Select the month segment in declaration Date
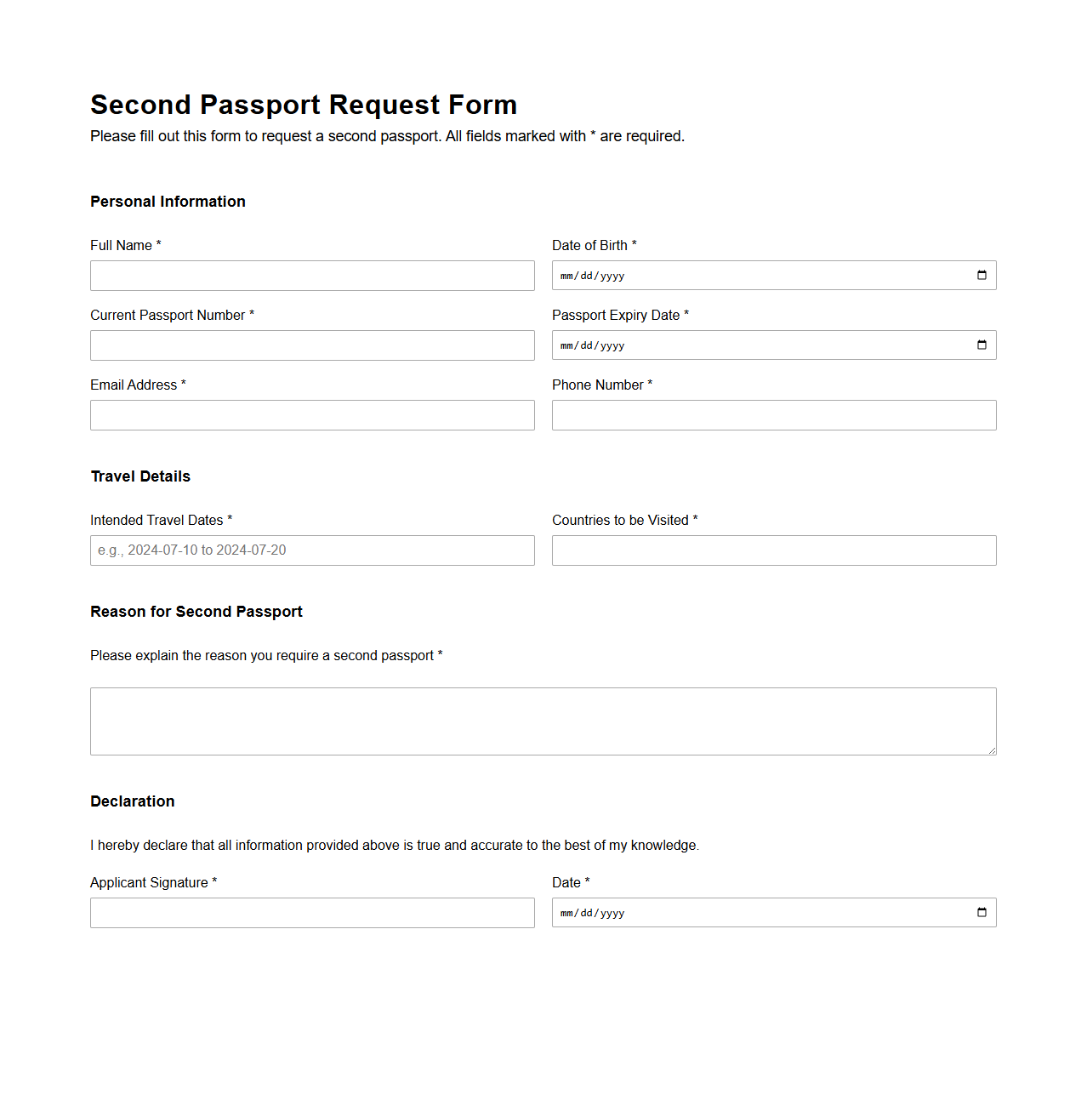Image resolution: width=1087 pixels, height=1106 pixels. (568, 912)
